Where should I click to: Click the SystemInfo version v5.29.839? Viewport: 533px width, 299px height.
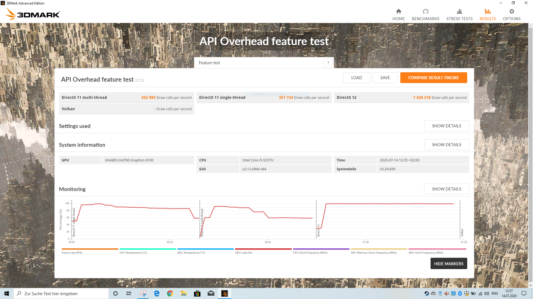click(387, 169)
